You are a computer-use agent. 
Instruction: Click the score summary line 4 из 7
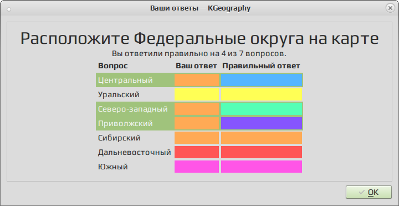click(x=199, y=54)
